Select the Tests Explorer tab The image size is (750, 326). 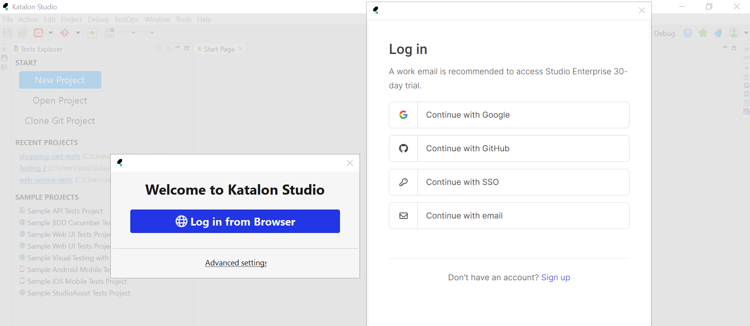(x=38, y=49)
